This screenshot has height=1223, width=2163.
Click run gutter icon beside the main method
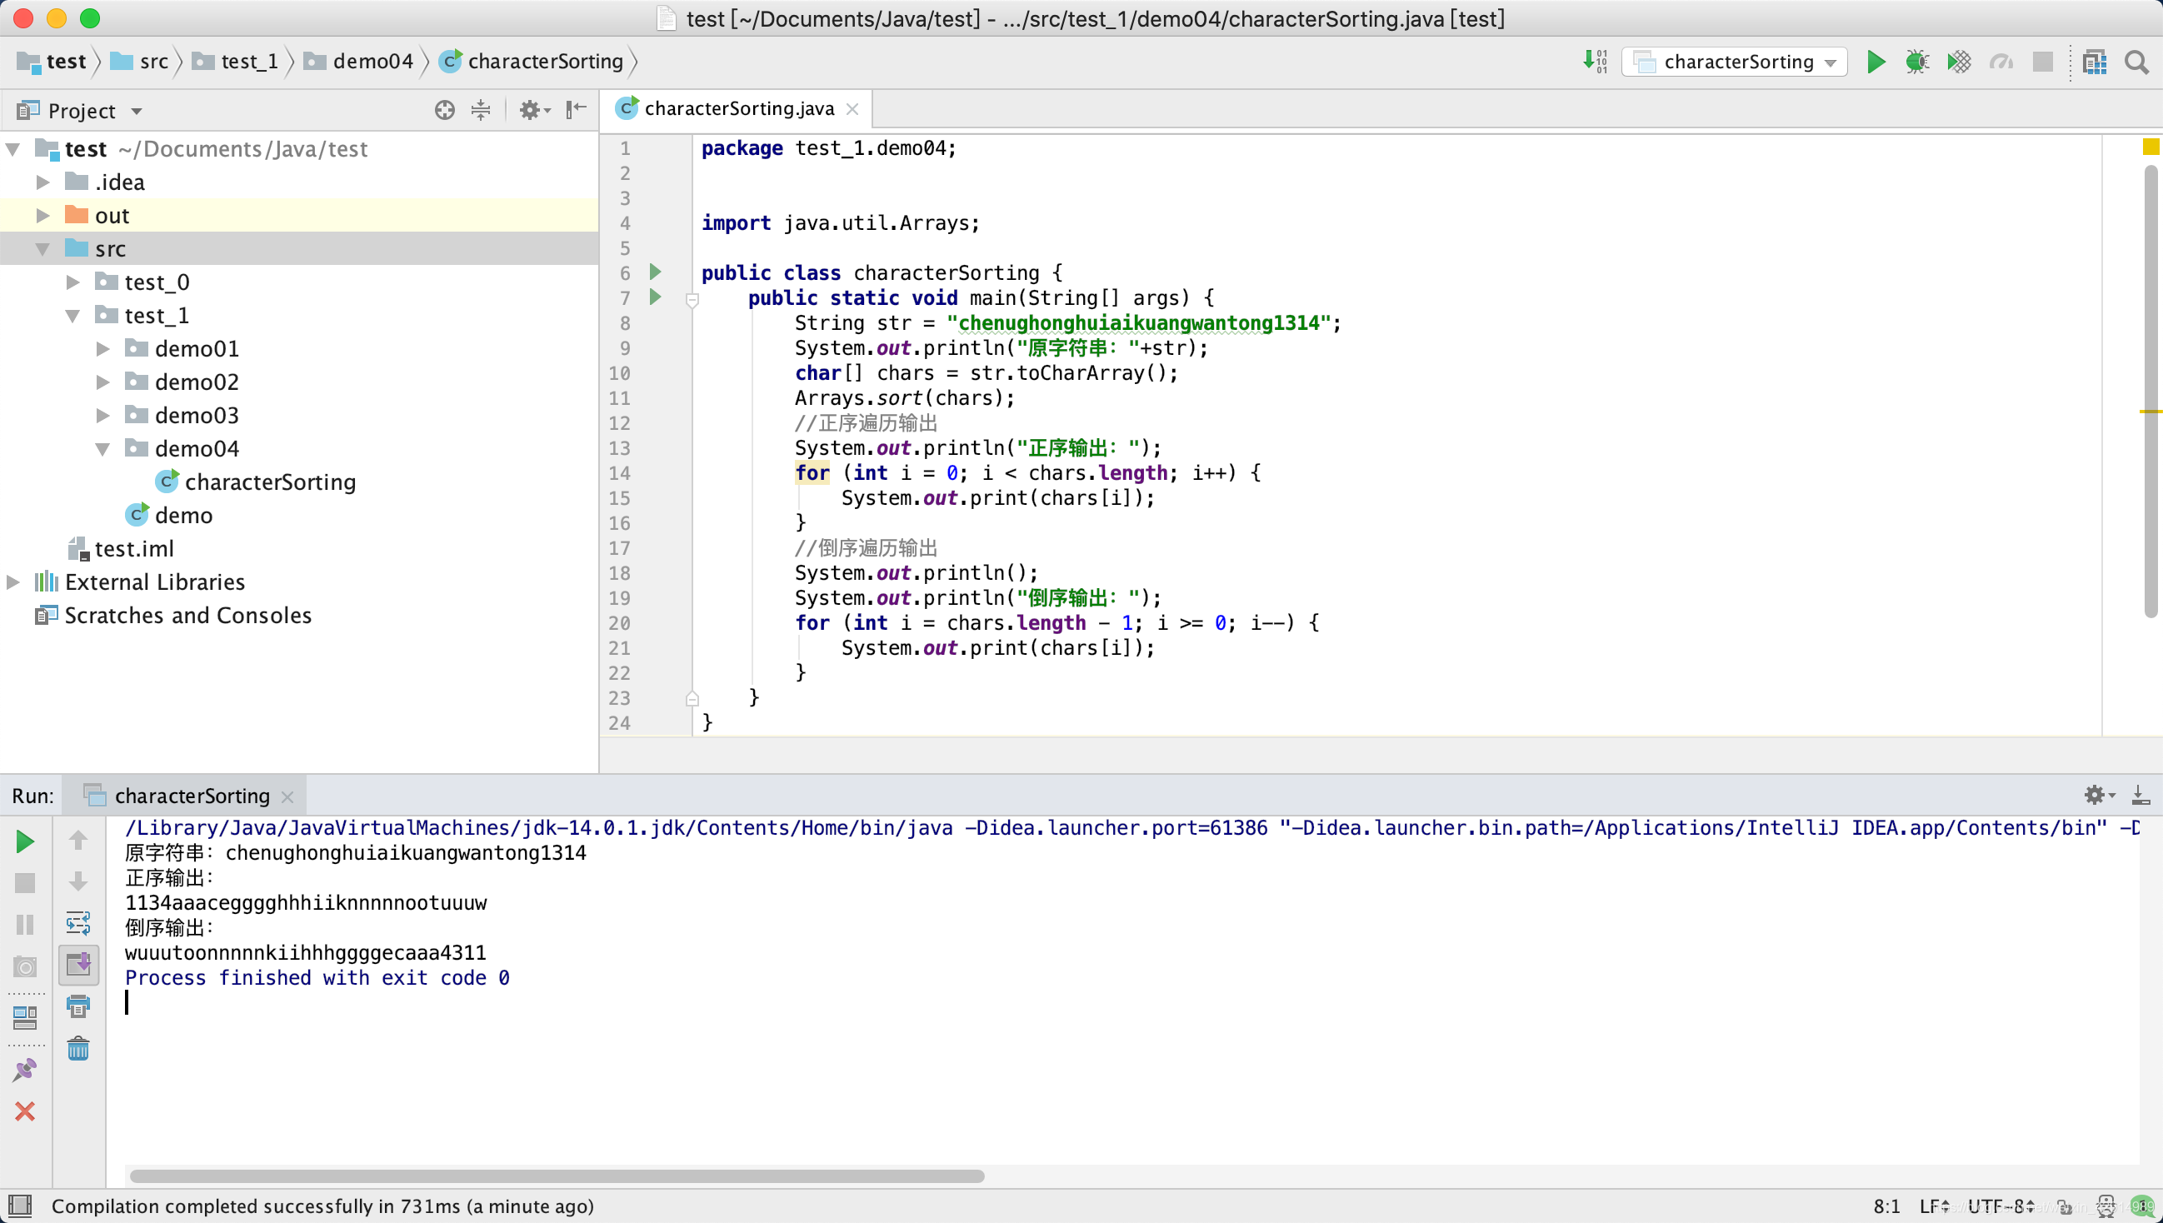point(655,297)
